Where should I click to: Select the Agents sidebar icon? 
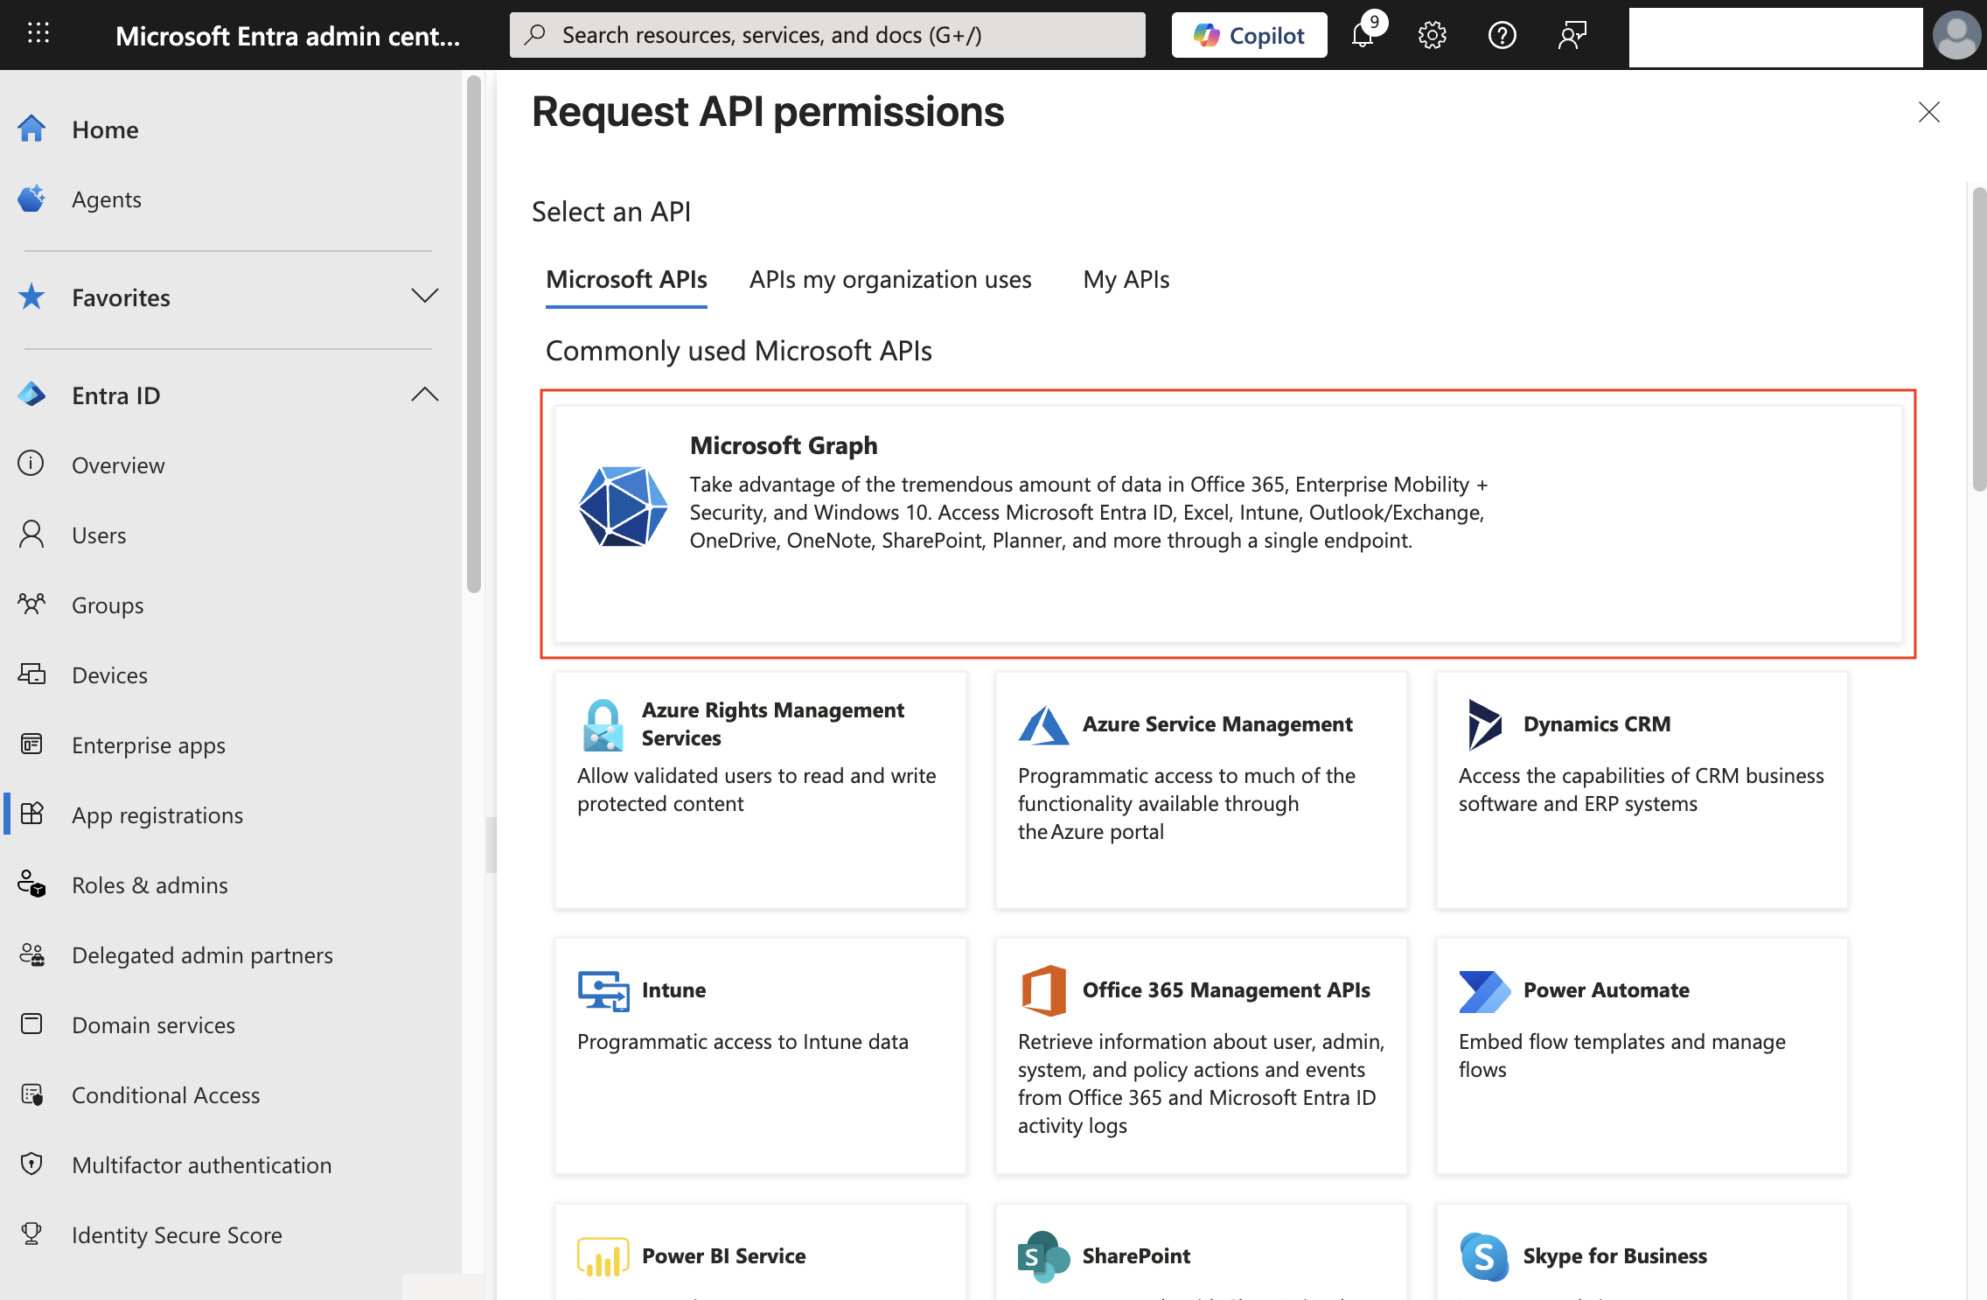point(31,199)
